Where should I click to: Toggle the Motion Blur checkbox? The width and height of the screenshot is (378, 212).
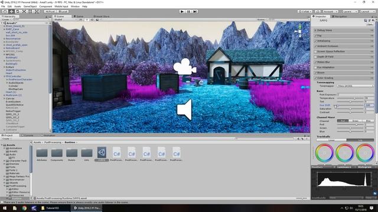click(315, 62)
